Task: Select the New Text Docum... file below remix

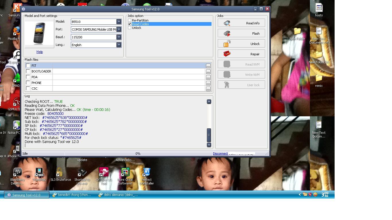Action: click(319, 129)
